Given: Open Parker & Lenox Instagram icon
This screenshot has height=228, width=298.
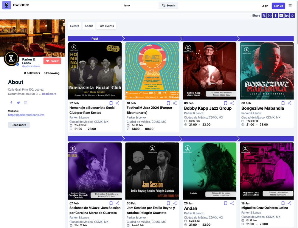Looking at the screenshot, I should (25, 102).
